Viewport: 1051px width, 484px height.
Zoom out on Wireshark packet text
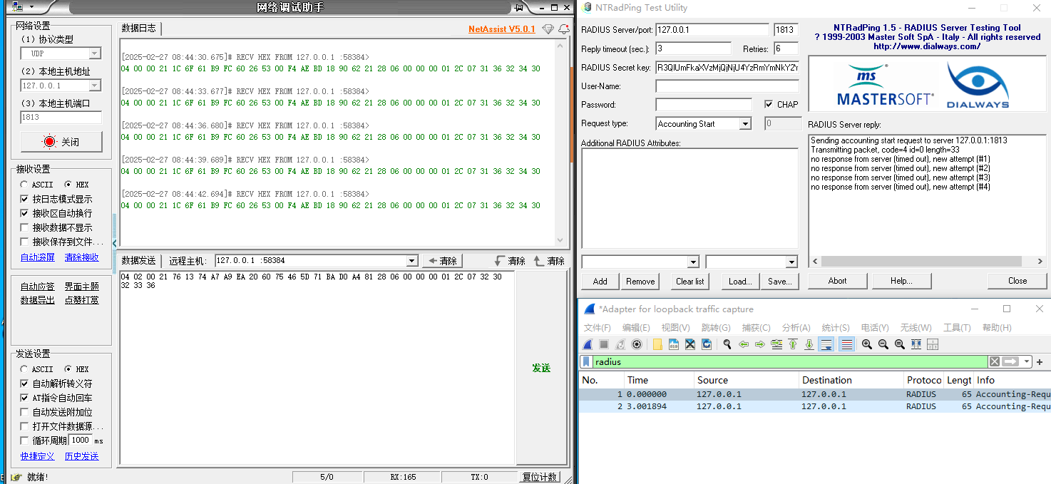883,344
